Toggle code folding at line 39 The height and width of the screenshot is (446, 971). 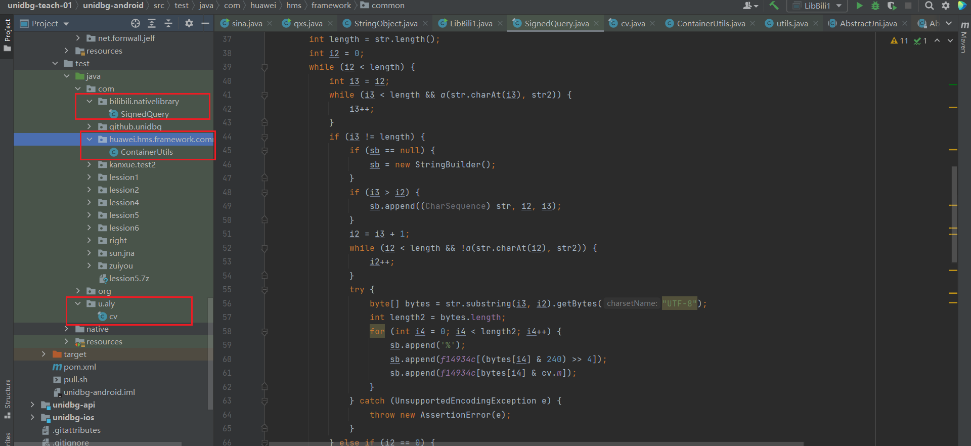click(x=264, y=67)
